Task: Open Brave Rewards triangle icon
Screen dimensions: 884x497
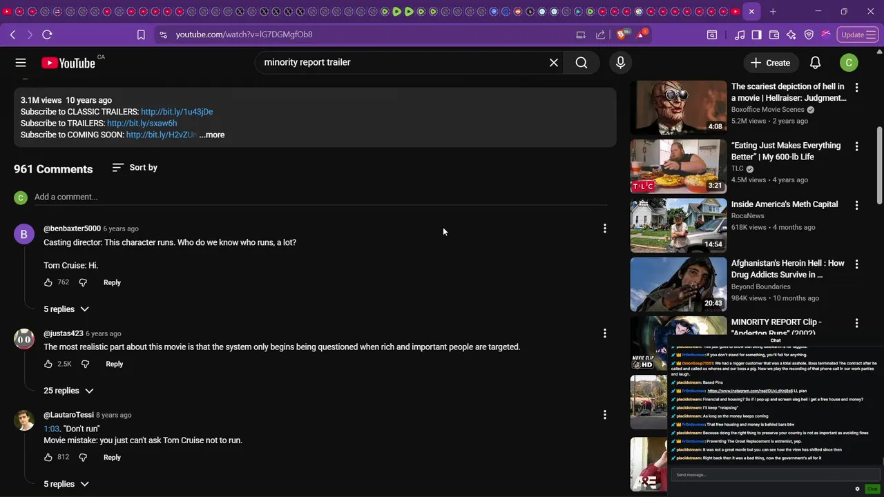Action: 641,35
